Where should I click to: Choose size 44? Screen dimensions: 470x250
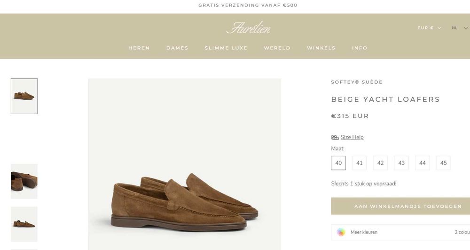pyautogui.click(x=423, y=163)
